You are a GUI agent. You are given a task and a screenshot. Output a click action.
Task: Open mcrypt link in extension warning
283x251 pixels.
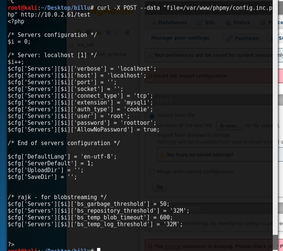click(174, 246)
